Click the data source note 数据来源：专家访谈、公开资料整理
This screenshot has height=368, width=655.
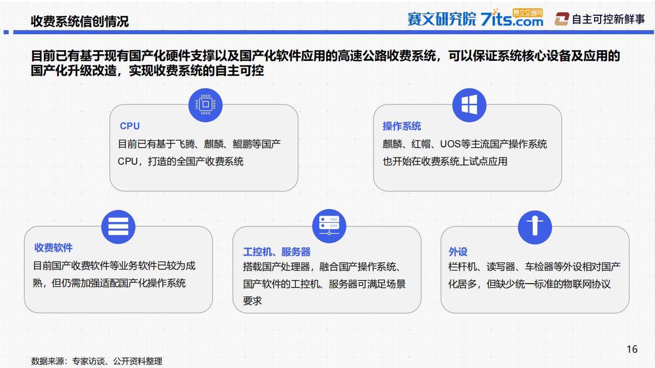[97, 361]
